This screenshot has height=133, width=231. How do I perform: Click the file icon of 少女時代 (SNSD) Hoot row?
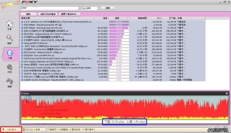[x=22, y=40]
